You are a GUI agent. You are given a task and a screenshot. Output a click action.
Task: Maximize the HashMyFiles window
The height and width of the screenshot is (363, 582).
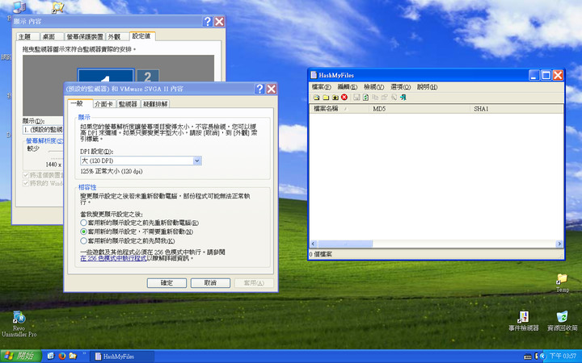(546, 75)
